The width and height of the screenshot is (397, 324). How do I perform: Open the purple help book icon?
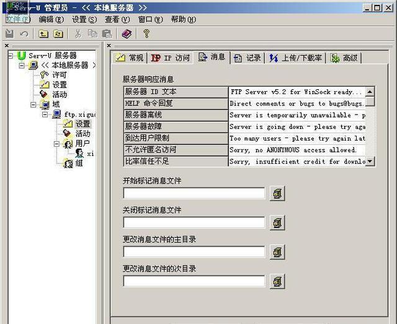(x=127, y=33)
